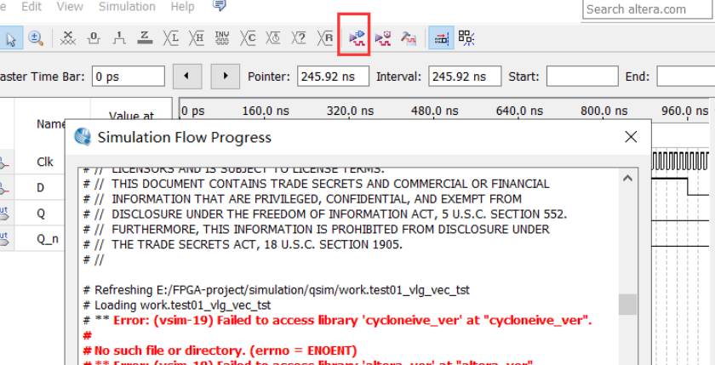Viewport: 715px width, 365px height.
Task: Click "No such file or directory" error line
Action: 220,351
